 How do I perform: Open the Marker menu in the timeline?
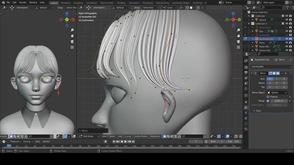pos(46,142)
